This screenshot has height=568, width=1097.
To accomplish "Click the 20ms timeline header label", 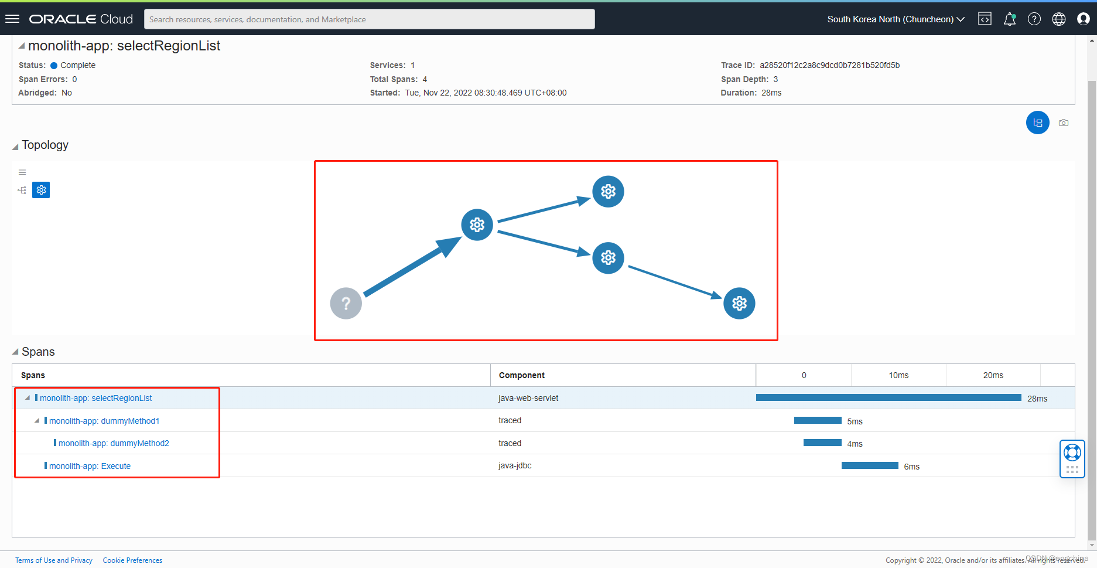I will [x=993, y=375].
